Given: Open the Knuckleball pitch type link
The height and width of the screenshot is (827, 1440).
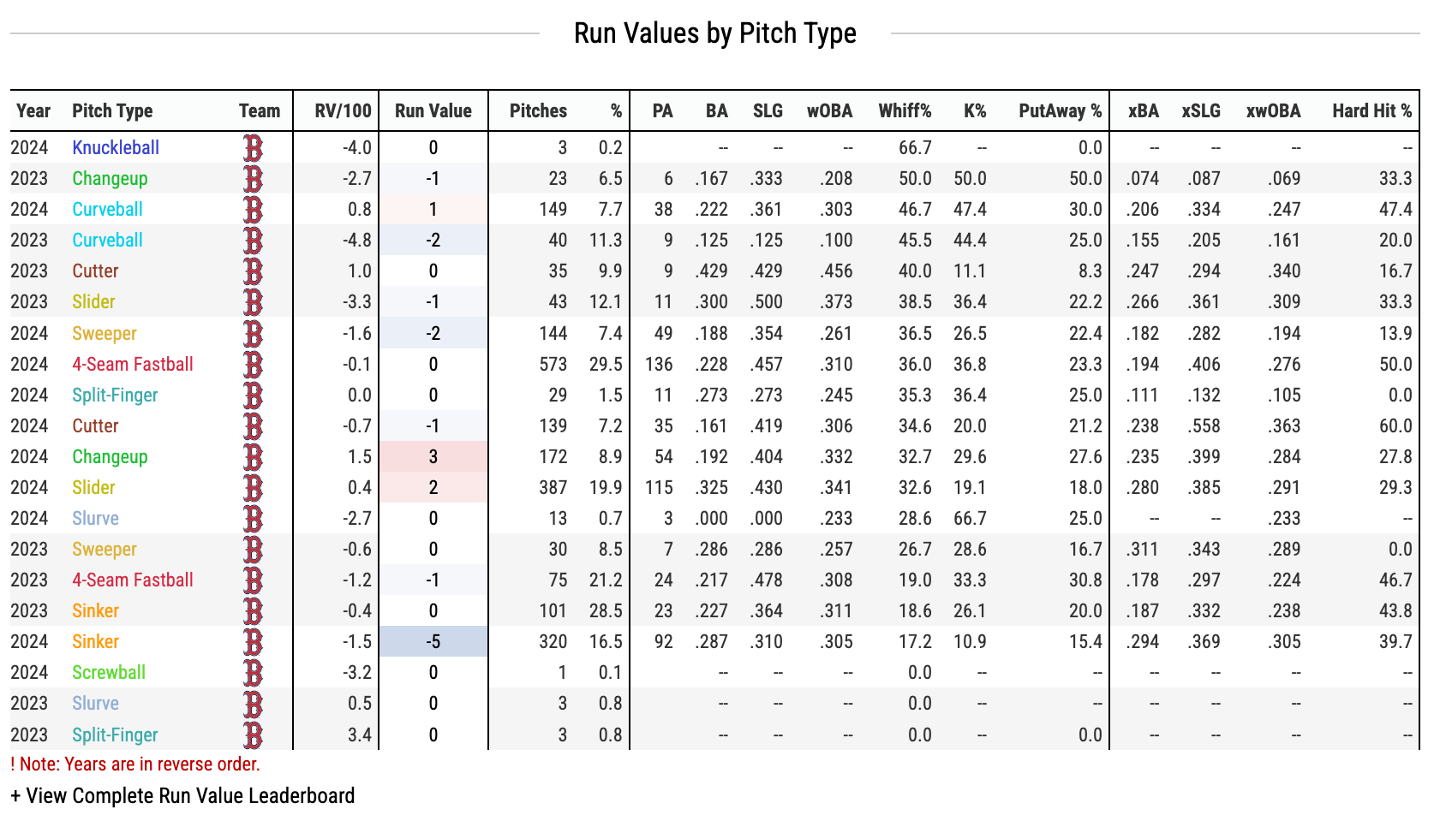Looking at the screenshot, I should (x=116, y=148).
